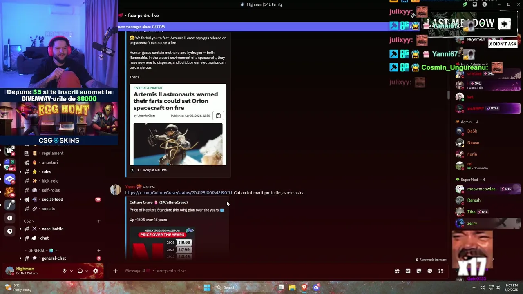Open the gift icon in message bar
Image resolution: width=523 pixels, height=294 pixels.
click(x=397, y=271)
